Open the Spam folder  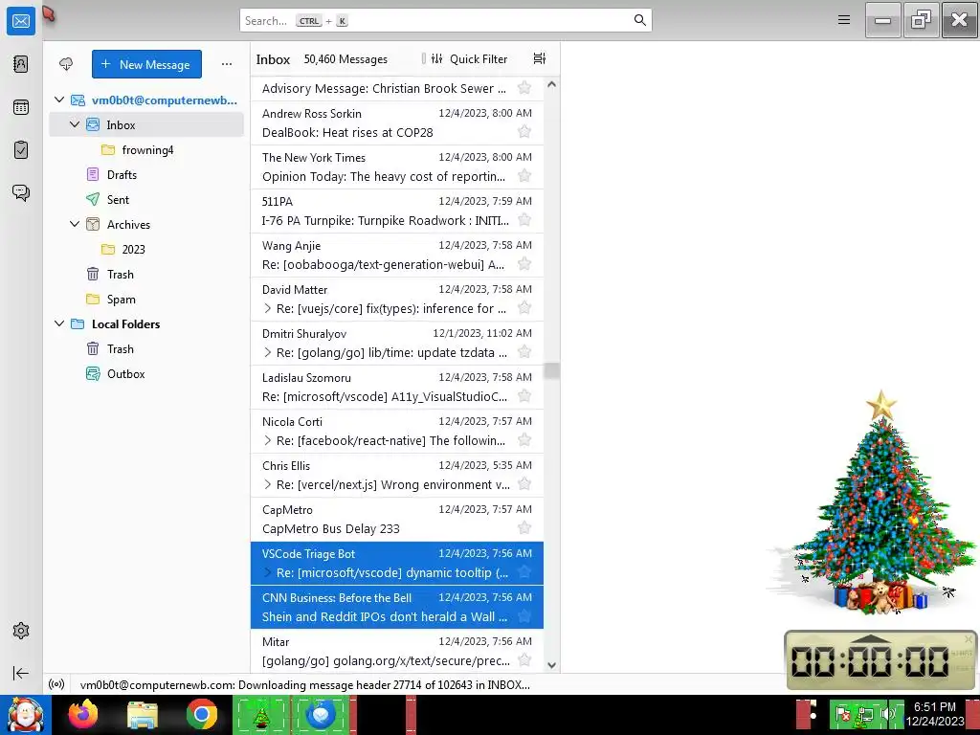pyautogui.click(x=146, y=299)
